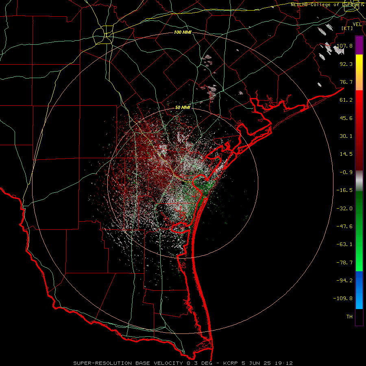Click the TH legend label
The image size is (366, 366).
click(349, 317)
